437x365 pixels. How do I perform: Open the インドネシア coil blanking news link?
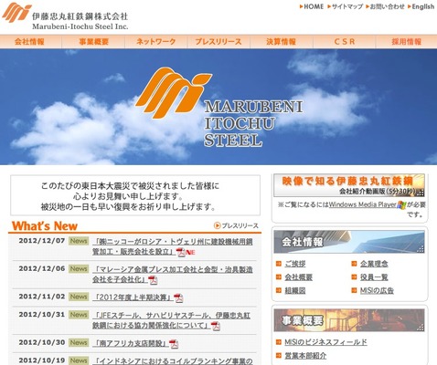[x=173, y=361]
